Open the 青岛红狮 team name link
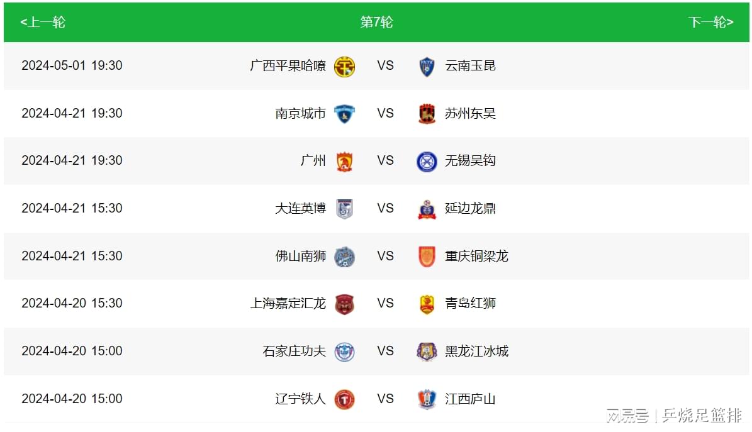Screen dimensions: 752x432 point(471,304)
